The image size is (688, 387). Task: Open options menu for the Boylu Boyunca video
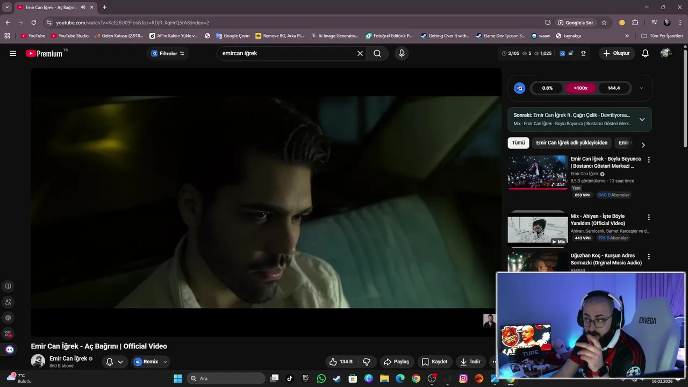(649, 160)
